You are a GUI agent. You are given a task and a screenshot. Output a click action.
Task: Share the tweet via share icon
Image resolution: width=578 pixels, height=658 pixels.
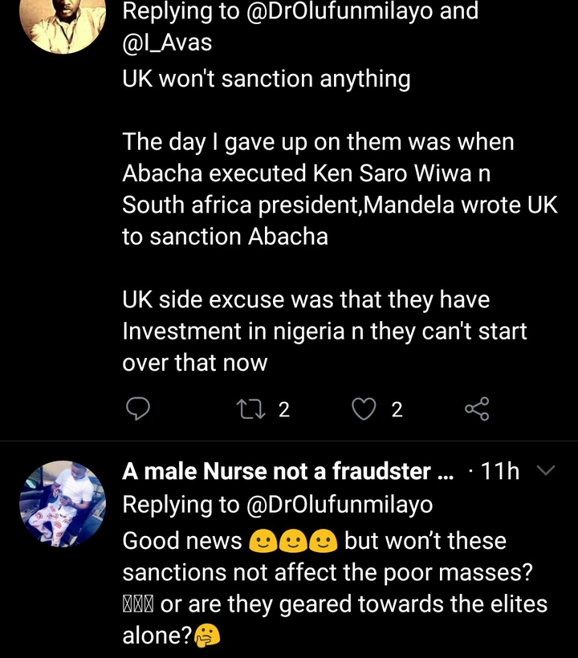(477, 410)
